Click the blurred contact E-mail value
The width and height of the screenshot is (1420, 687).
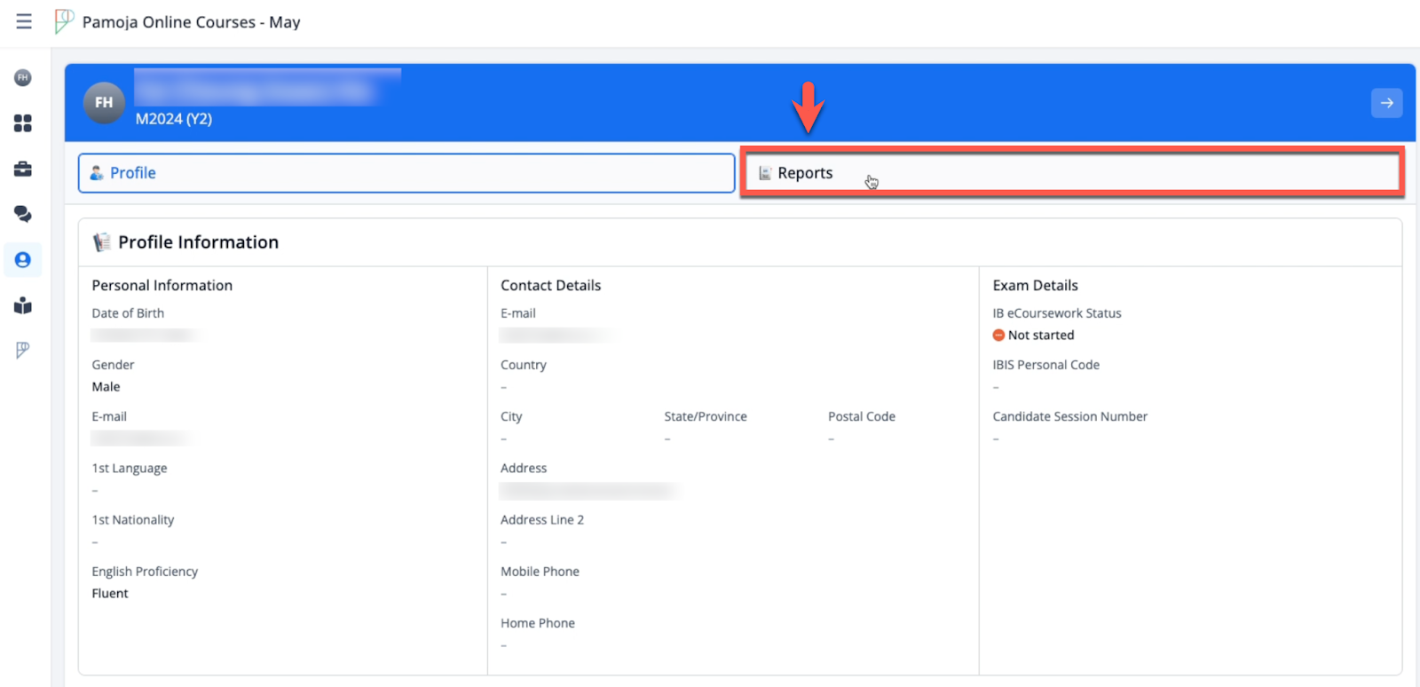(556, 336)
